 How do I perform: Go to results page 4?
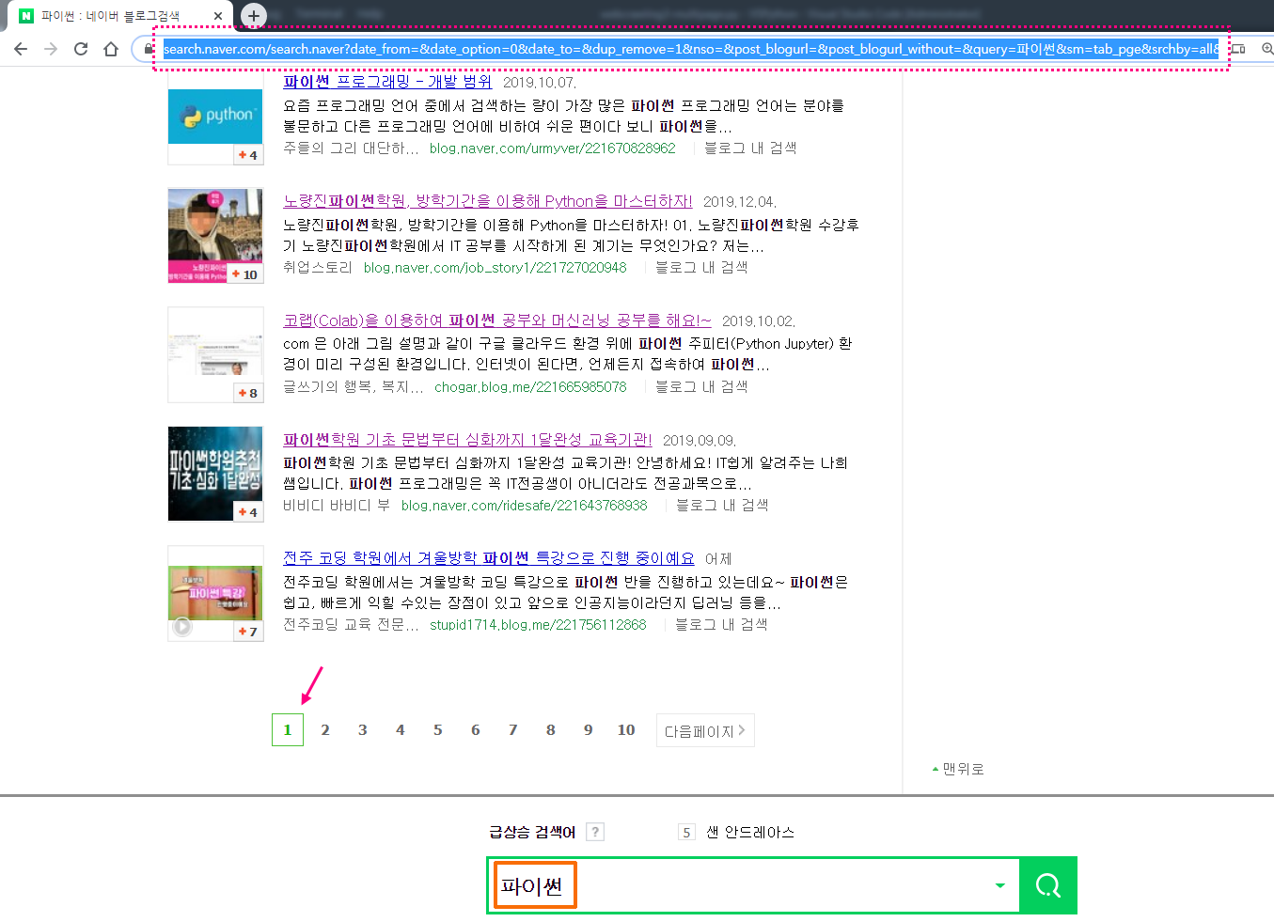tap(401, 730)
